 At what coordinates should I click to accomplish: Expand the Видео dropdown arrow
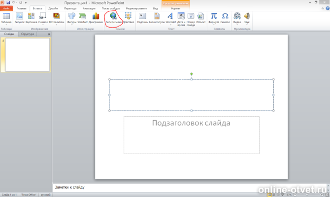pyautogui.click(x=237, y=25)
